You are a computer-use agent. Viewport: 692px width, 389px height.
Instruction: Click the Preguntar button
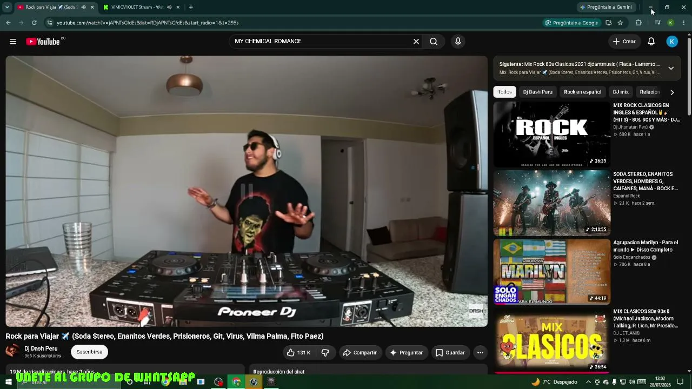406,353
